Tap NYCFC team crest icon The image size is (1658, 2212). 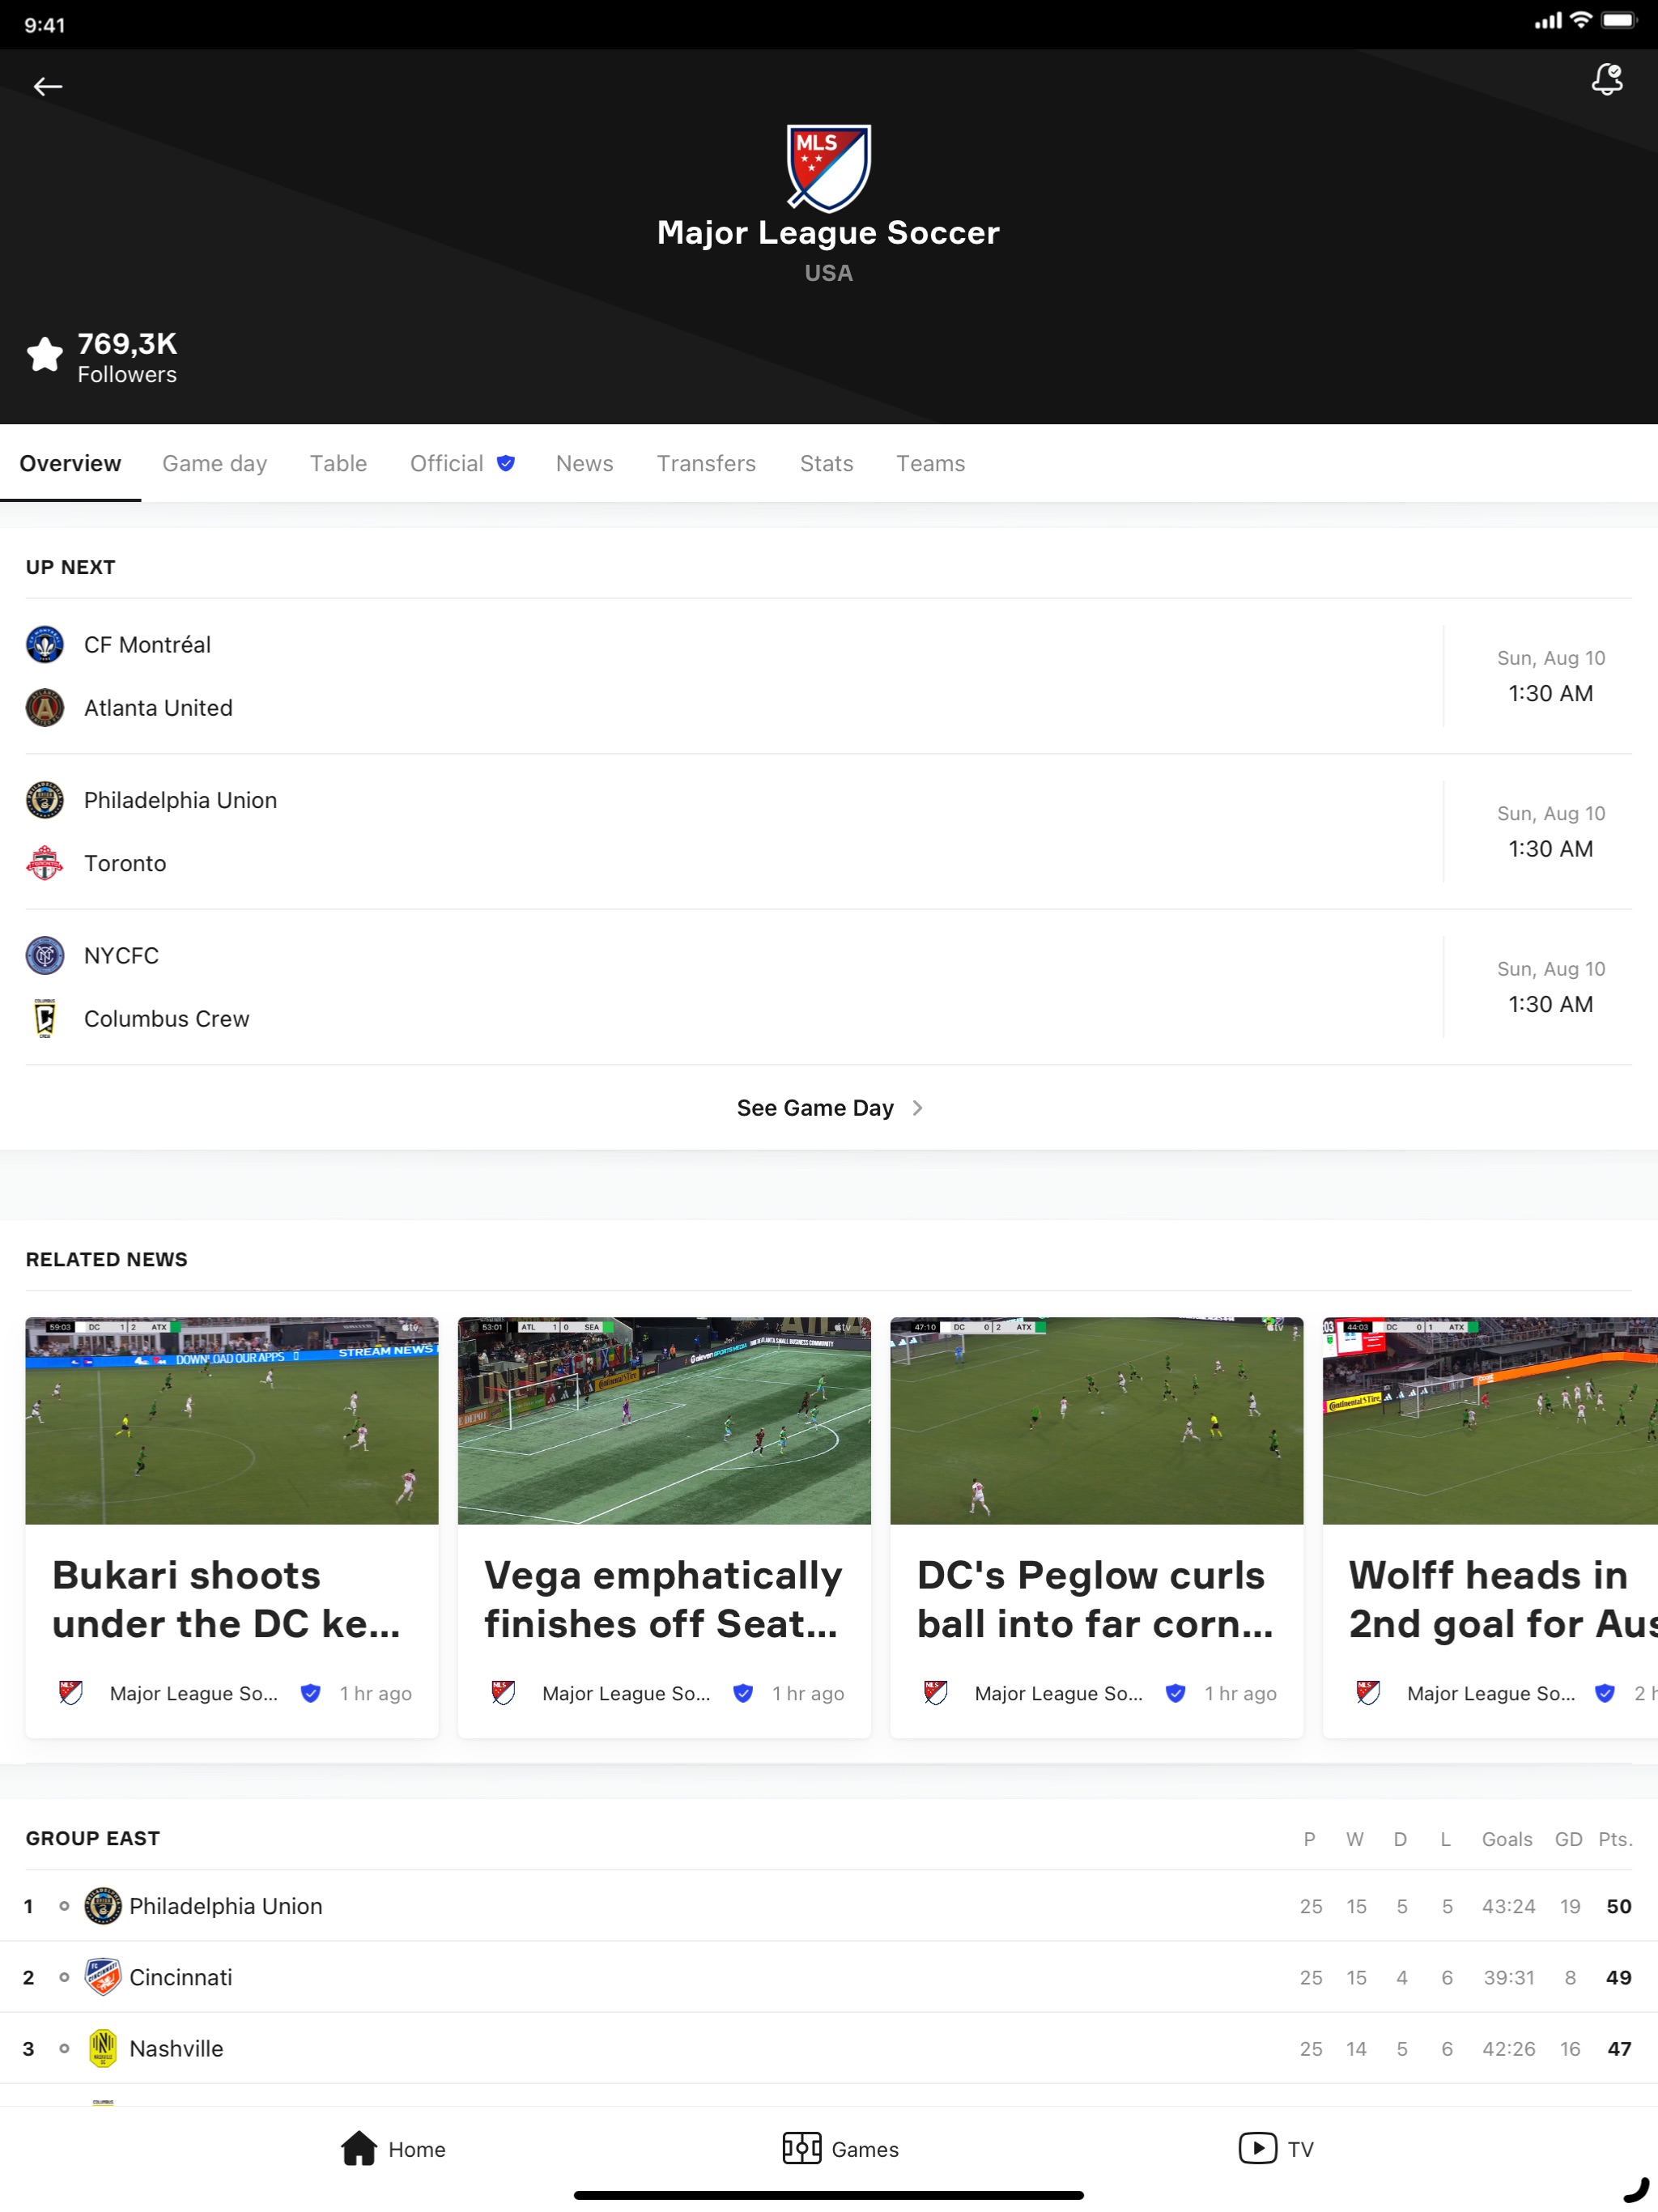point(45,956)
